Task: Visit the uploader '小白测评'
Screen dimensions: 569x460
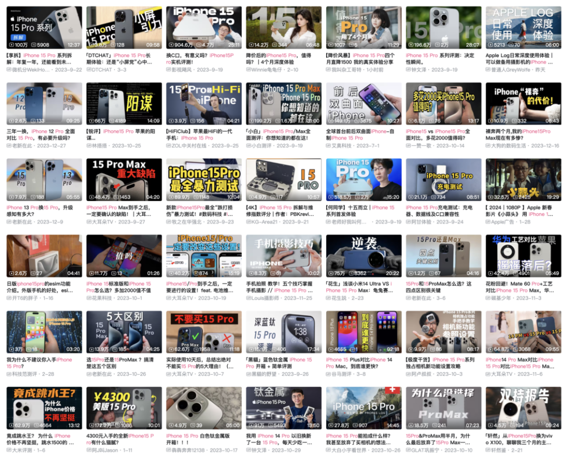Action: [262, 146]
